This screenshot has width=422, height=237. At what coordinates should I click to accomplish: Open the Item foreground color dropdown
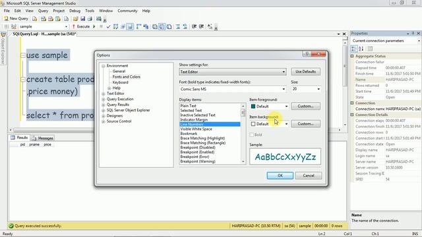point(286,107)
